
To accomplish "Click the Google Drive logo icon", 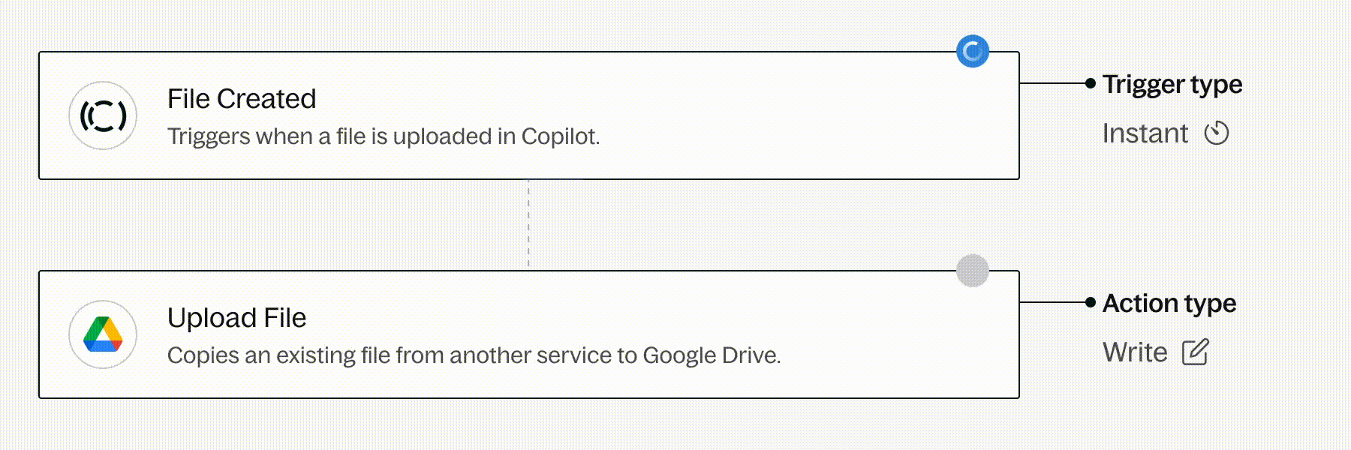I will (103, 334).
